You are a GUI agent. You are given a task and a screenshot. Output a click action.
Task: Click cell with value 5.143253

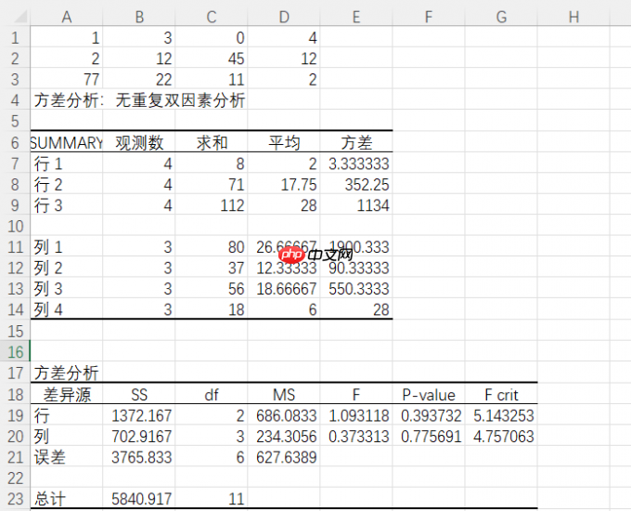tap(501, 415)
